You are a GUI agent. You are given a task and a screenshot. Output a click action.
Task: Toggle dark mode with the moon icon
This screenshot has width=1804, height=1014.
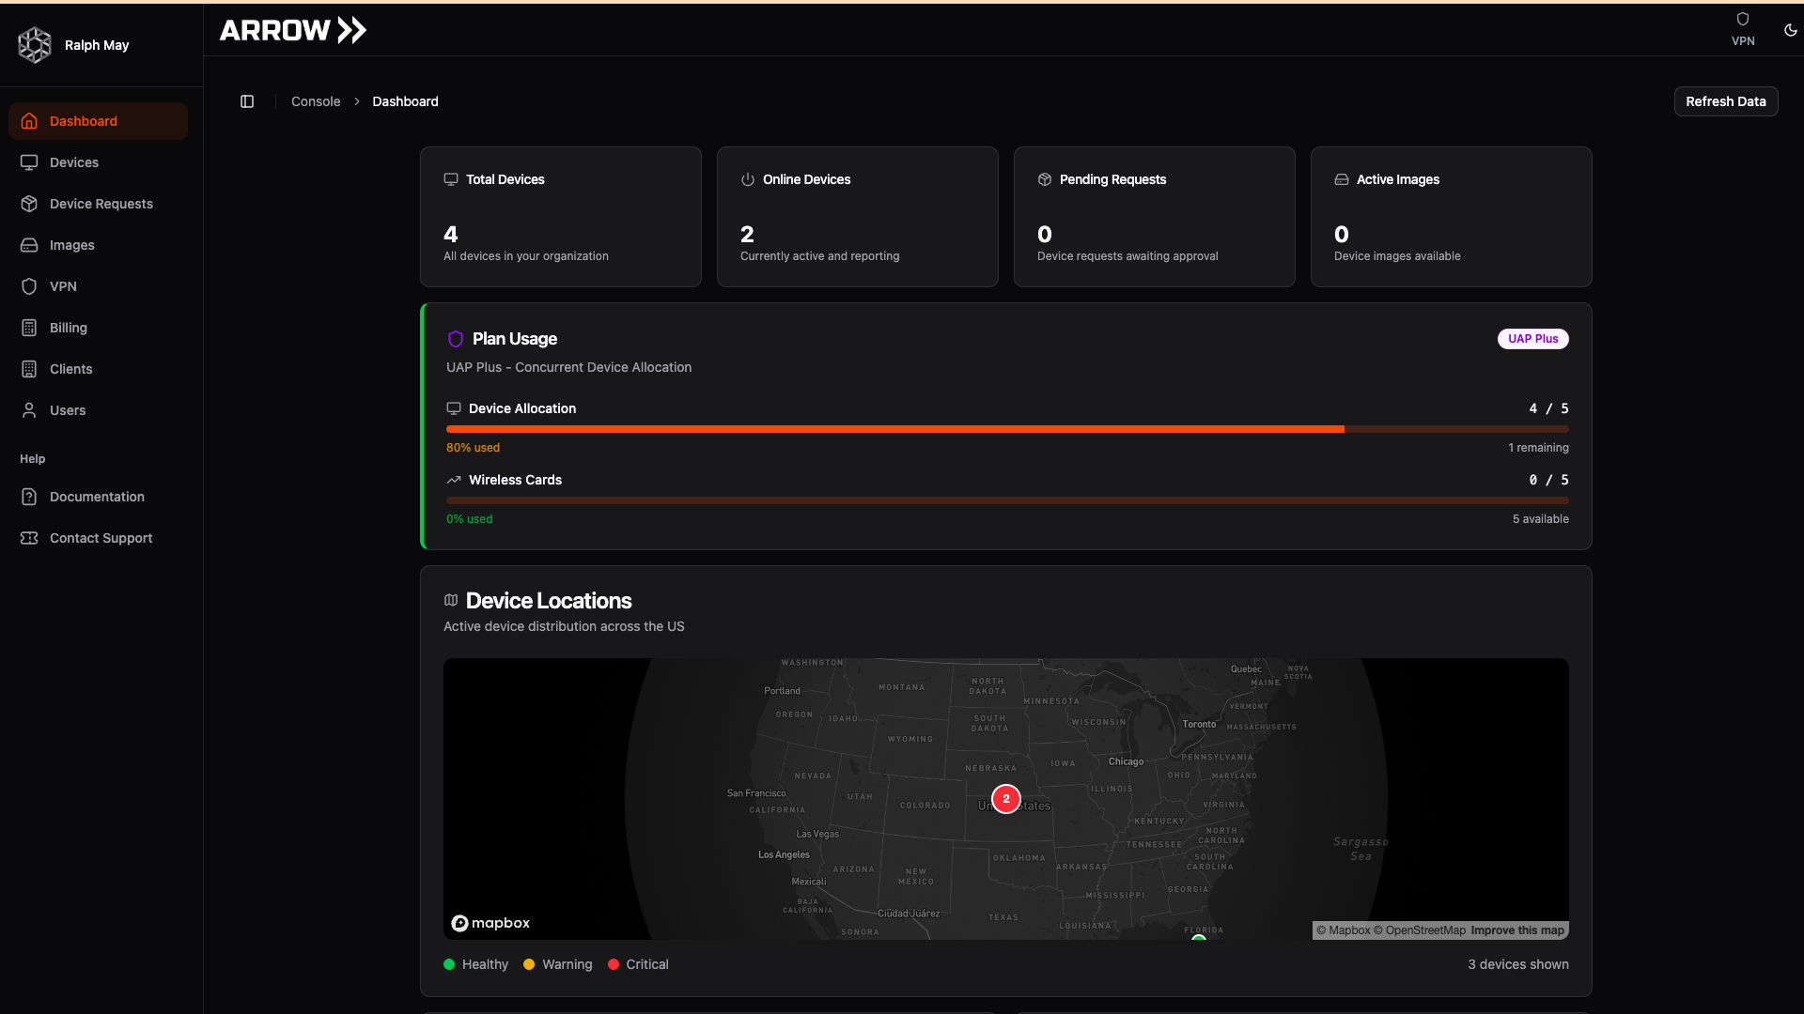coord(1791,29)
